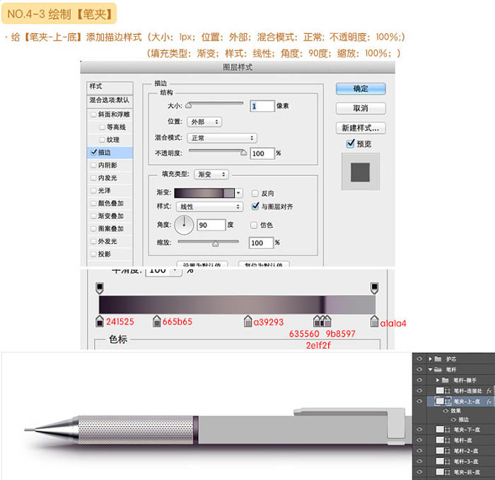Screen dimensions: 495x480
Task: Uncheck the 预览 preview checkbox
Action: pos(351,144)
